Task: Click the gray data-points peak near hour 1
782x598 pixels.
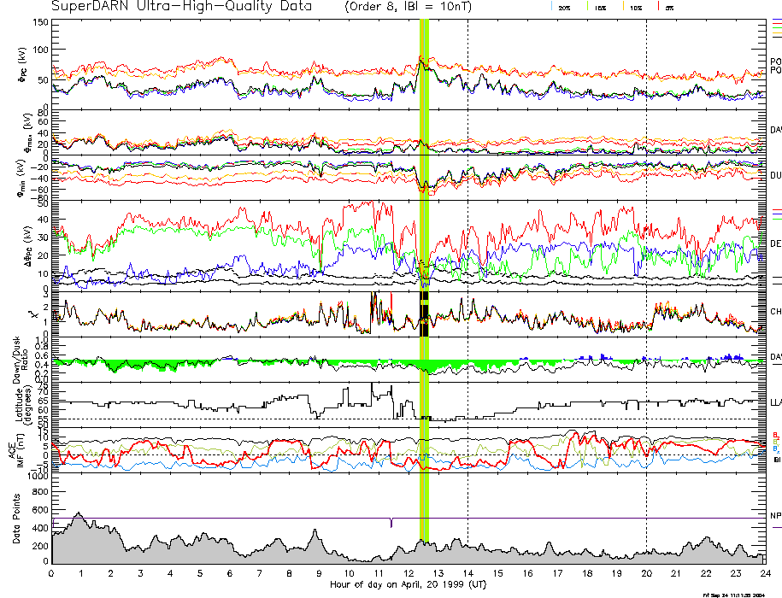Action: coord(79,515)
